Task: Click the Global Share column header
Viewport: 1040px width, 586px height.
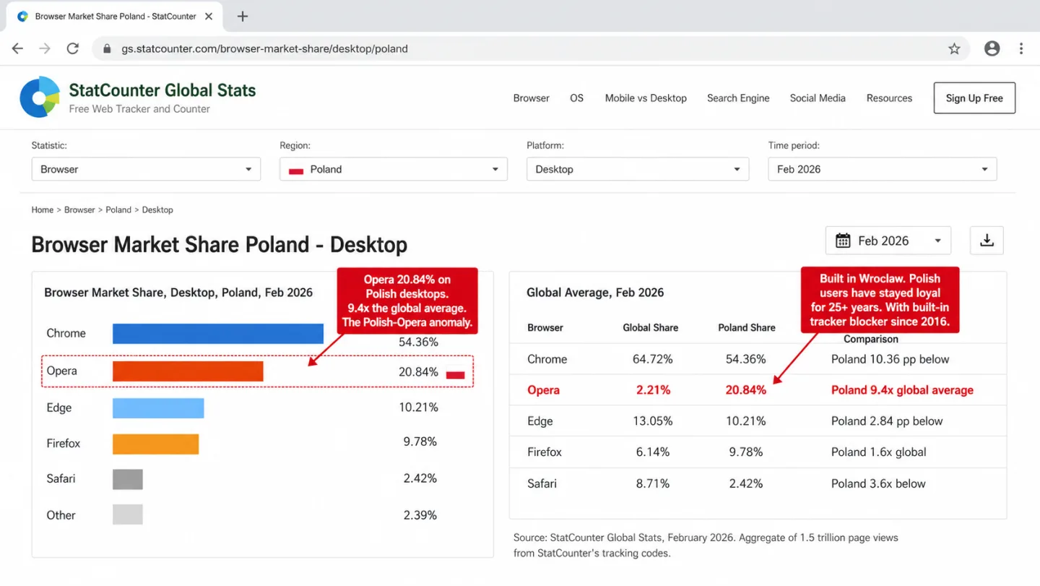Action: [x=651, y=327]
